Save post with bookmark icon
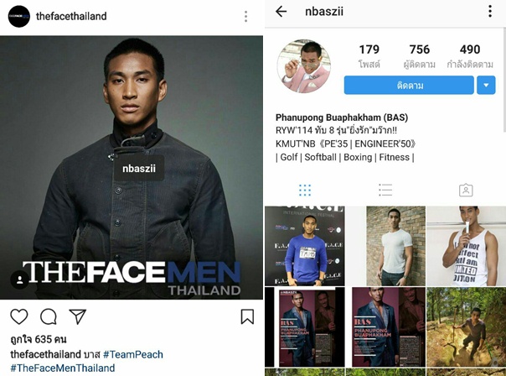This screenshot has width=506, height=376. click(x=247, y=316)
